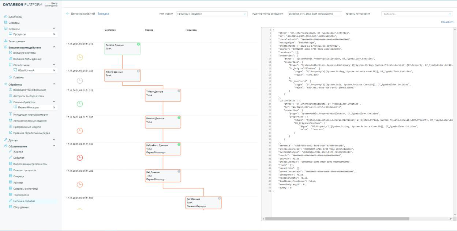
Task: Close the Процессы sidebar tab
Action: (54, 34)
